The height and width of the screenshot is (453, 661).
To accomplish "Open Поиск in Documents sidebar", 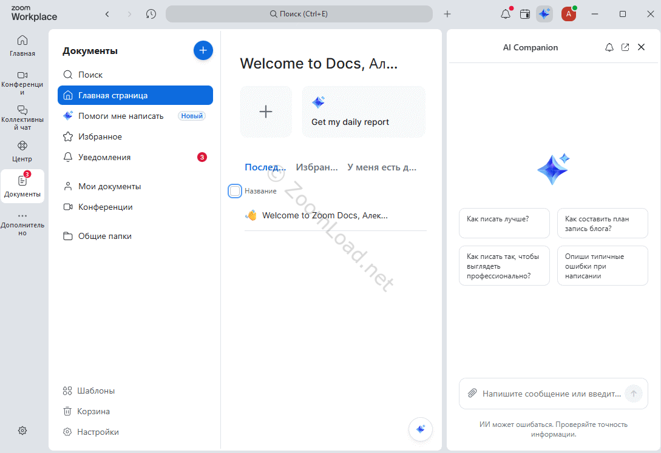I will tap(135, 75).
